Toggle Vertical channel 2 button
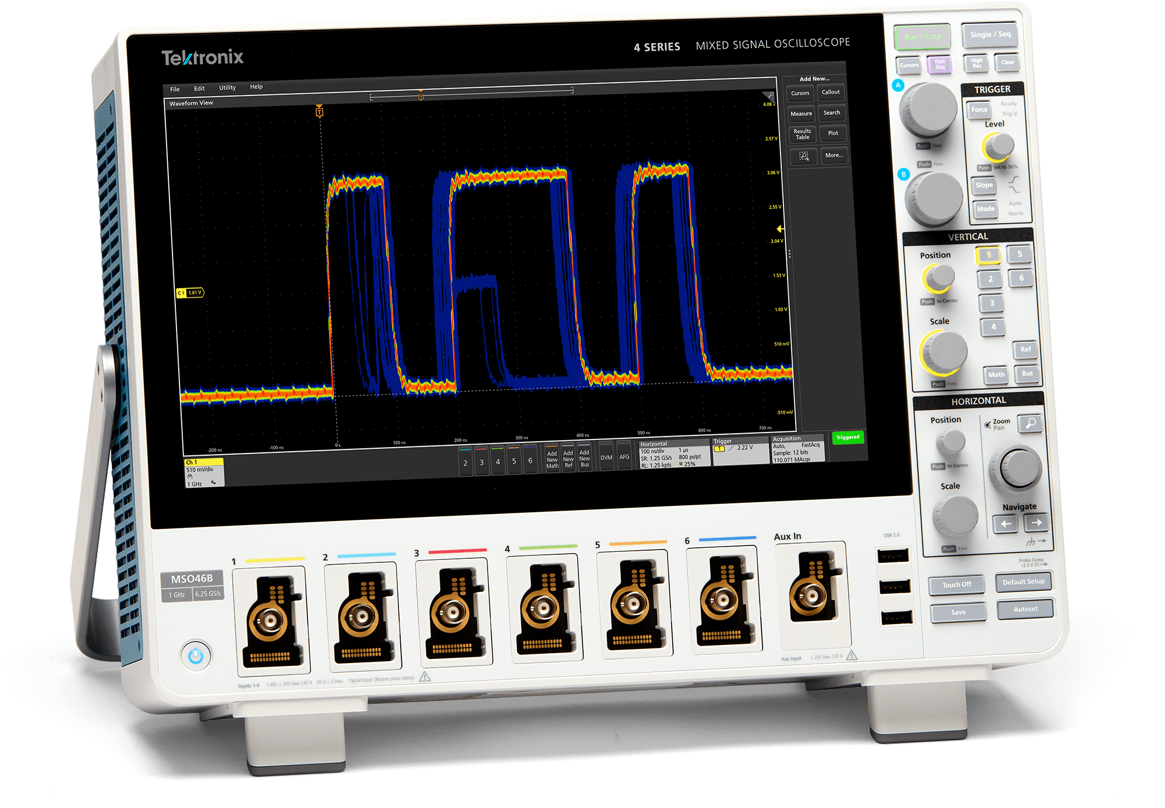Viewport: 1165px width, 808px height. click(x=990, y=279)
